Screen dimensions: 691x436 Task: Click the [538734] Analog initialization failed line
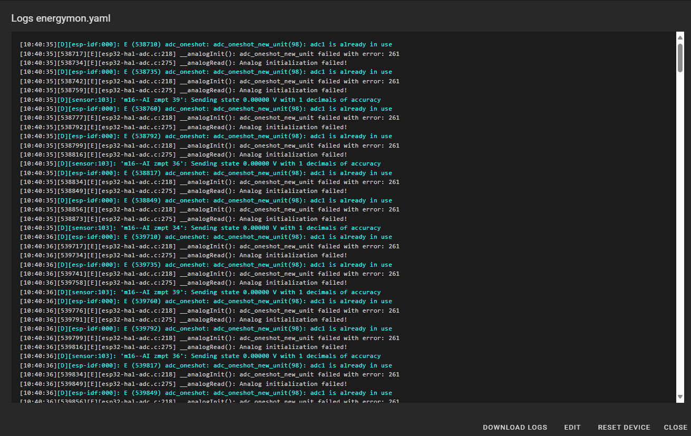(183, 63)
